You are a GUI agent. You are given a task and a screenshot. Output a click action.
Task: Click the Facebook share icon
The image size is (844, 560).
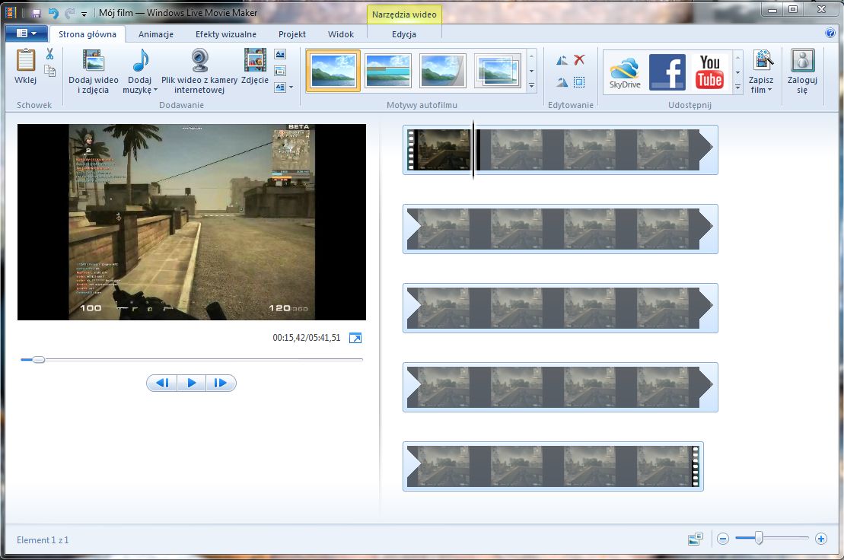point(667,72)
